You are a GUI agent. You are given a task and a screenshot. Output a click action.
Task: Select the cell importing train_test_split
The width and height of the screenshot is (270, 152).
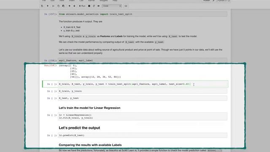point(143,14)
